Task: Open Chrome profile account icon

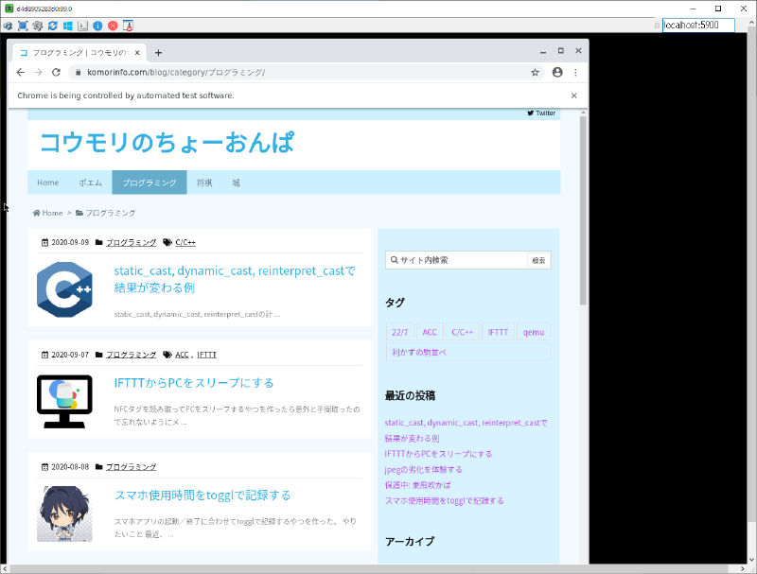Action: coord(557,72)
